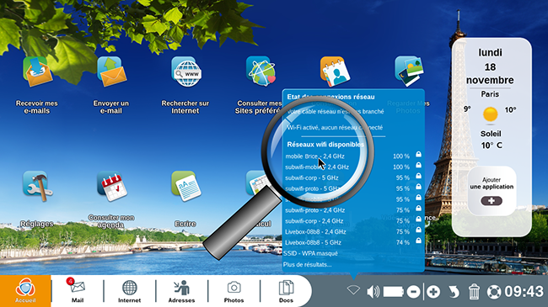This screenshot has height=307, width=548.
Task: Click Paris city name in weather widget
Action: (490, 94)
